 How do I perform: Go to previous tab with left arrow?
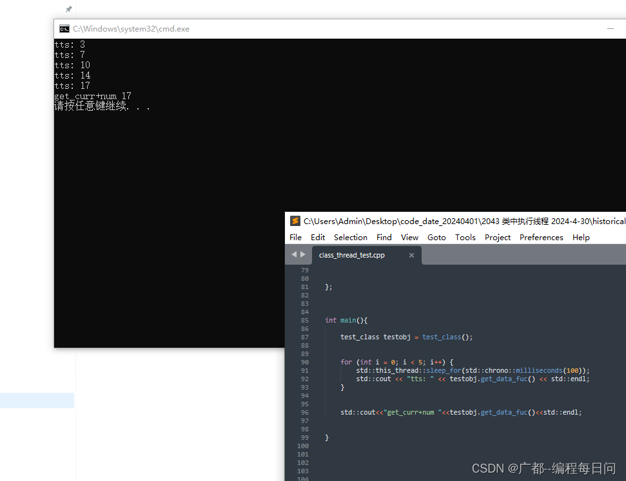[294, 254]
